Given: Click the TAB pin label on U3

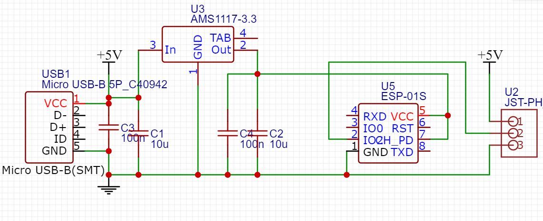Looking at the screenshot, I should click(x=221, y=38).
